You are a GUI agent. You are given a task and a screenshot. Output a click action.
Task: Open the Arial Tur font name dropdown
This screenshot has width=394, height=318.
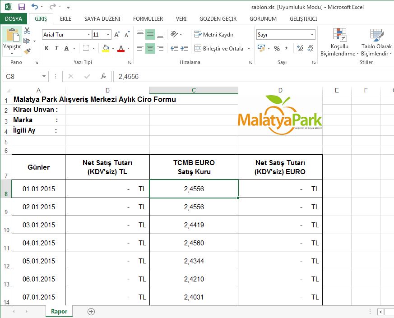(x=88, y=35)
